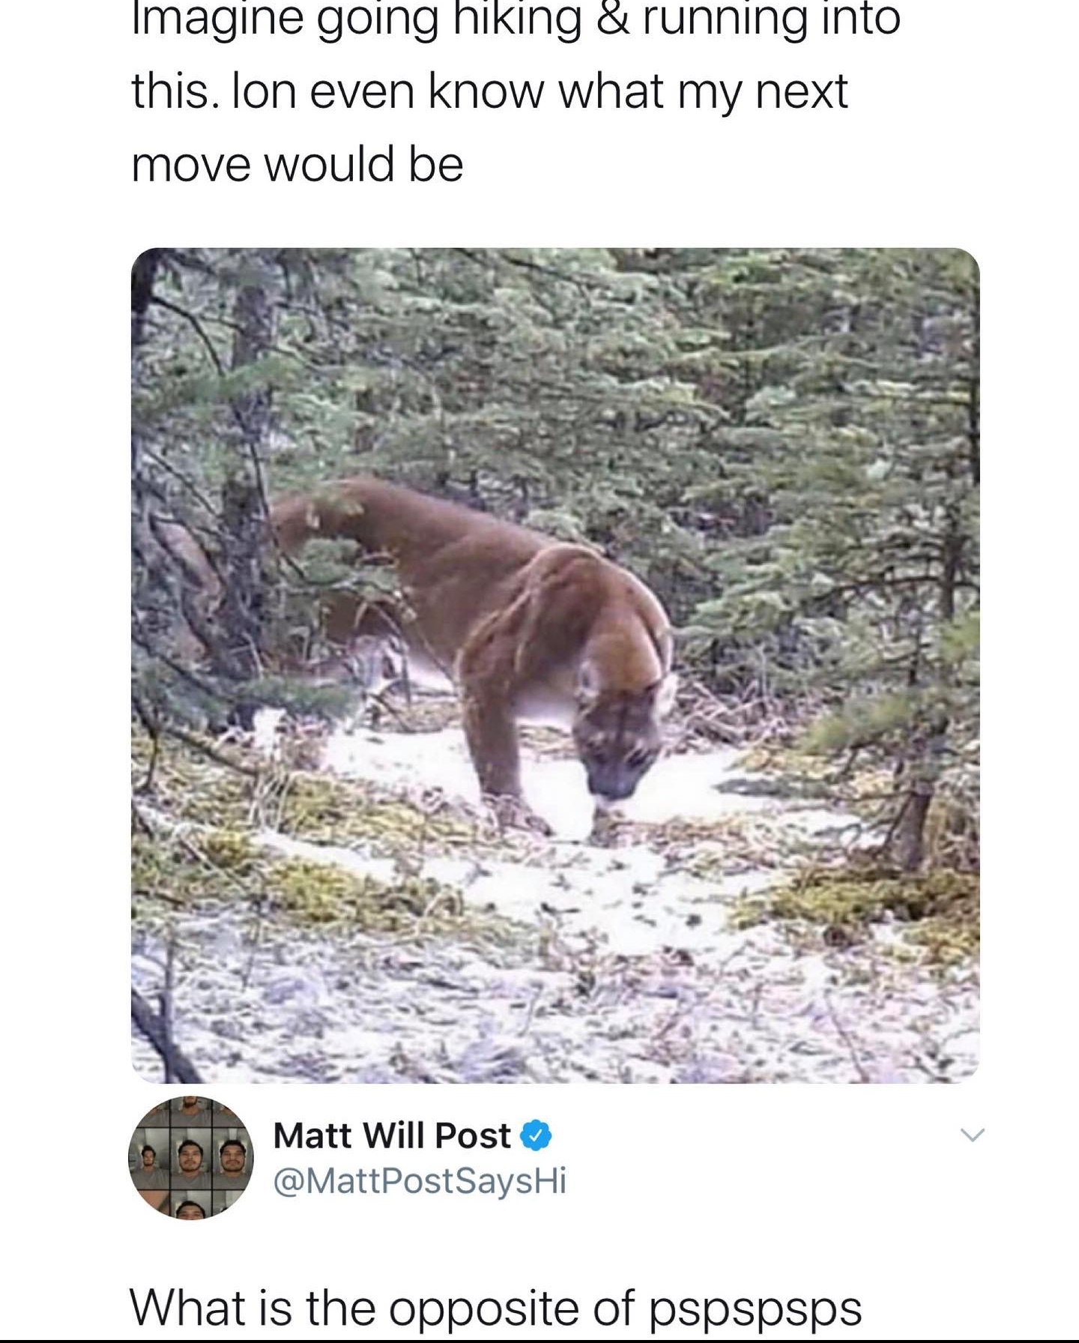The width and height of the screenshot is (1079, 1343).
Task: Click the line 'this. Ion even know'
Action: [490, 91]
